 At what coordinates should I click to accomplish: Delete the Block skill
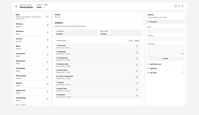coord(48,47)
